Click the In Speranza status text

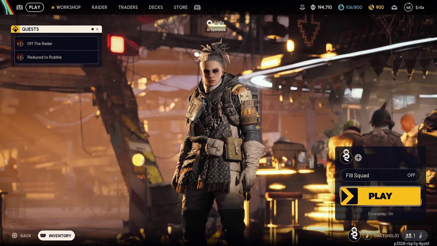point(216,30)
